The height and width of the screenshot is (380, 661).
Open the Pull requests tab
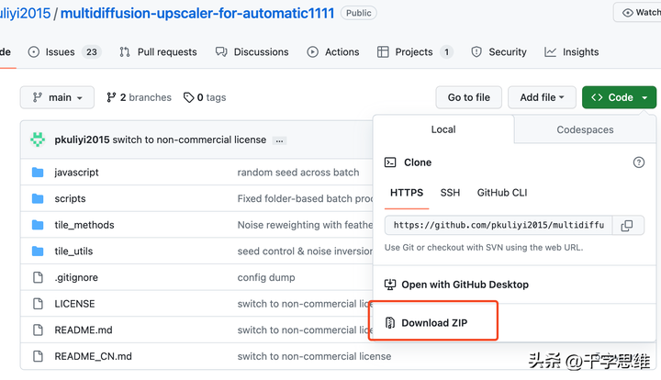click(x=158, y=51)
